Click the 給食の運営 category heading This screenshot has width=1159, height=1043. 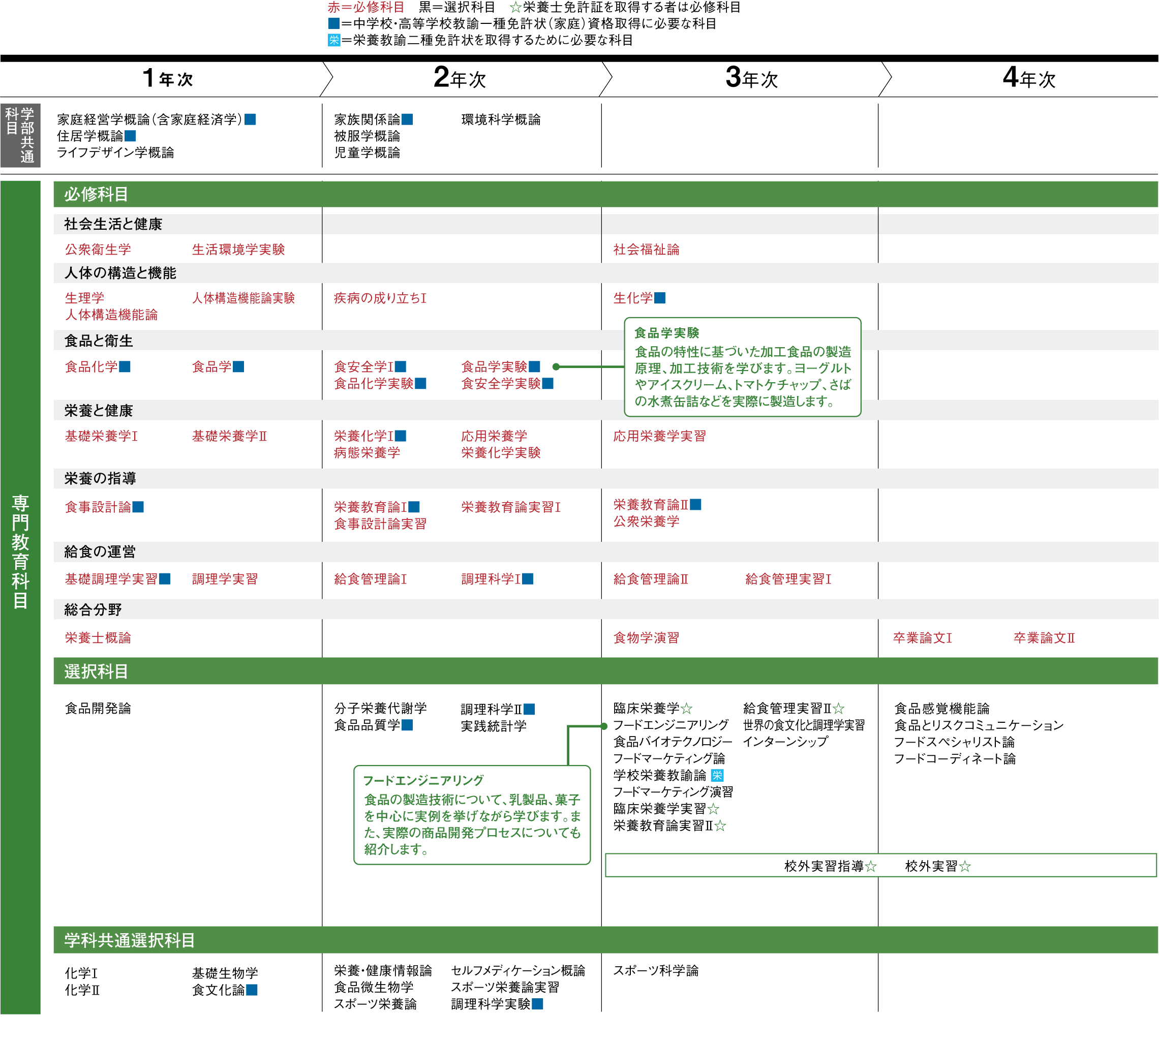[x=100, y=552]
